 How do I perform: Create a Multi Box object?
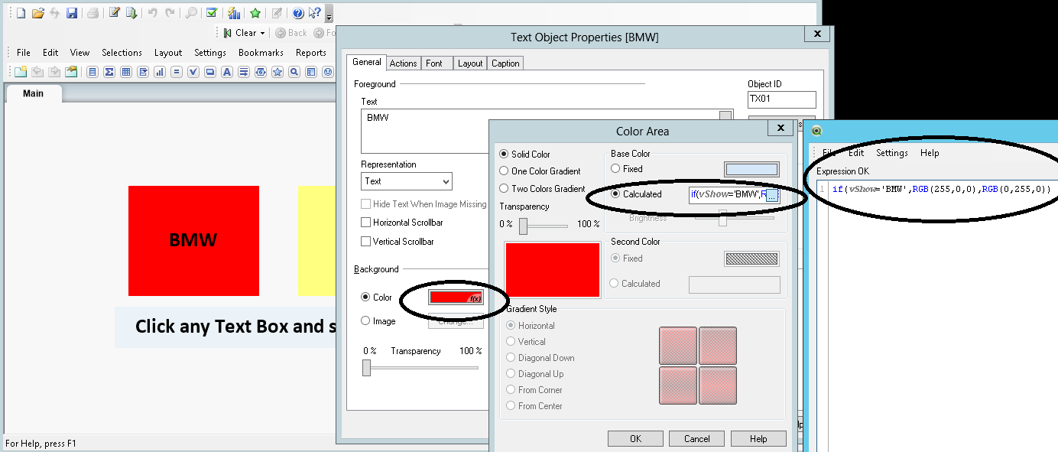143,72
